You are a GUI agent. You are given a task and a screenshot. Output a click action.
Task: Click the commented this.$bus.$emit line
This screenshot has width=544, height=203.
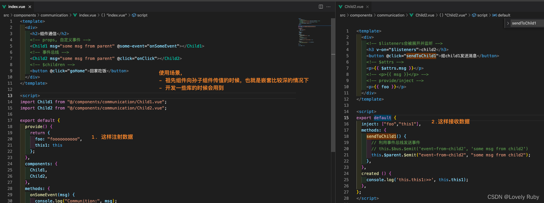pyautogui.click(x=449, y=149)
